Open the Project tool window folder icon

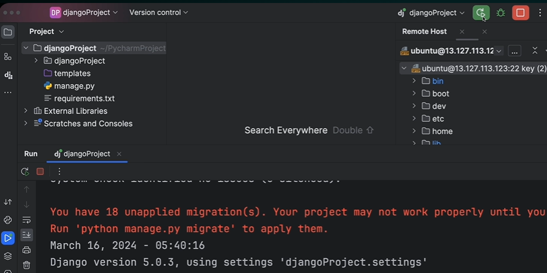click(x=8, y=32)
